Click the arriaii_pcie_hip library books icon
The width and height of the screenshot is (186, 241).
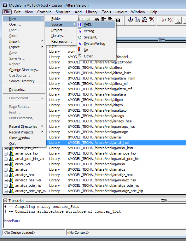(11, 153)
